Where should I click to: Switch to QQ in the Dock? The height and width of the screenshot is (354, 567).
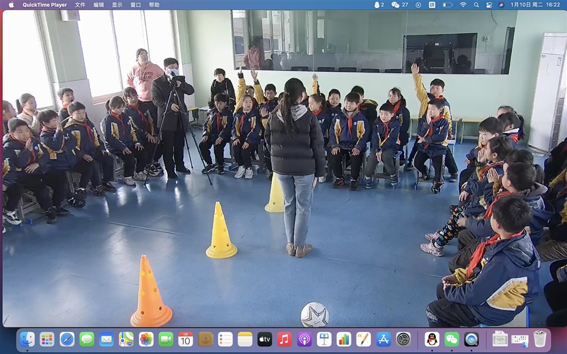click(x=432, y=340)
